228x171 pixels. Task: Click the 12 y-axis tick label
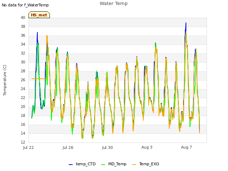pyautogui.click(x=23, y=142)
